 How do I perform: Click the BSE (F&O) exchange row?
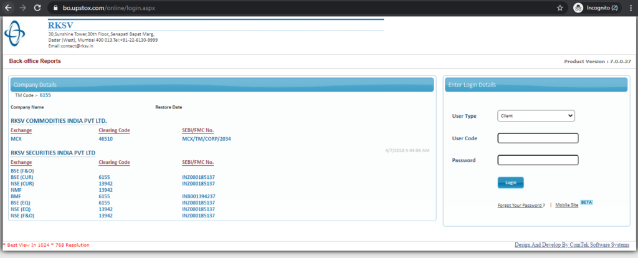[x=22, y=171]
